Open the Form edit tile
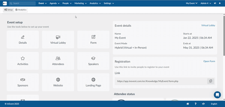 point(93,39)
